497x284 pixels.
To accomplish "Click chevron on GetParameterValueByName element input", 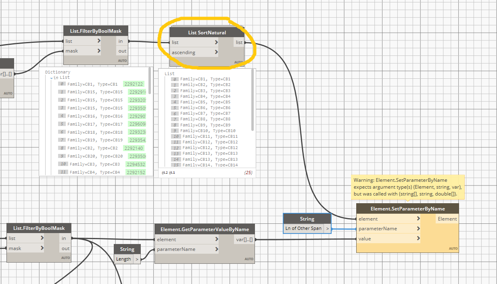I will 216,239.
